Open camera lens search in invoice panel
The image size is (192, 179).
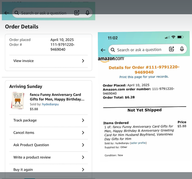pyautogui.click(x=172, y=49)
